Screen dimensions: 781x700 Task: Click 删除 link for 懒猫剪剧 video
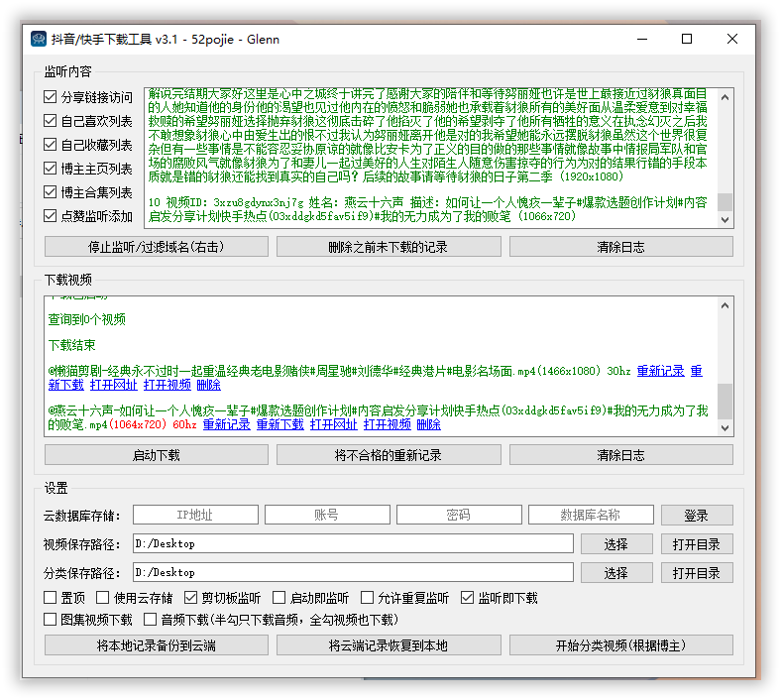[x=209, y=385]
